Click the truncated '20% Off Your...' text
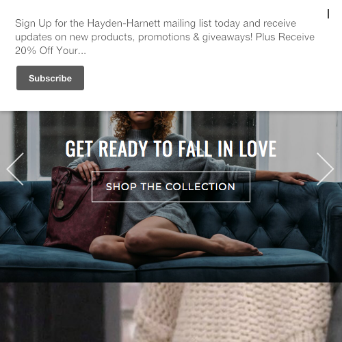 [51, 51]
